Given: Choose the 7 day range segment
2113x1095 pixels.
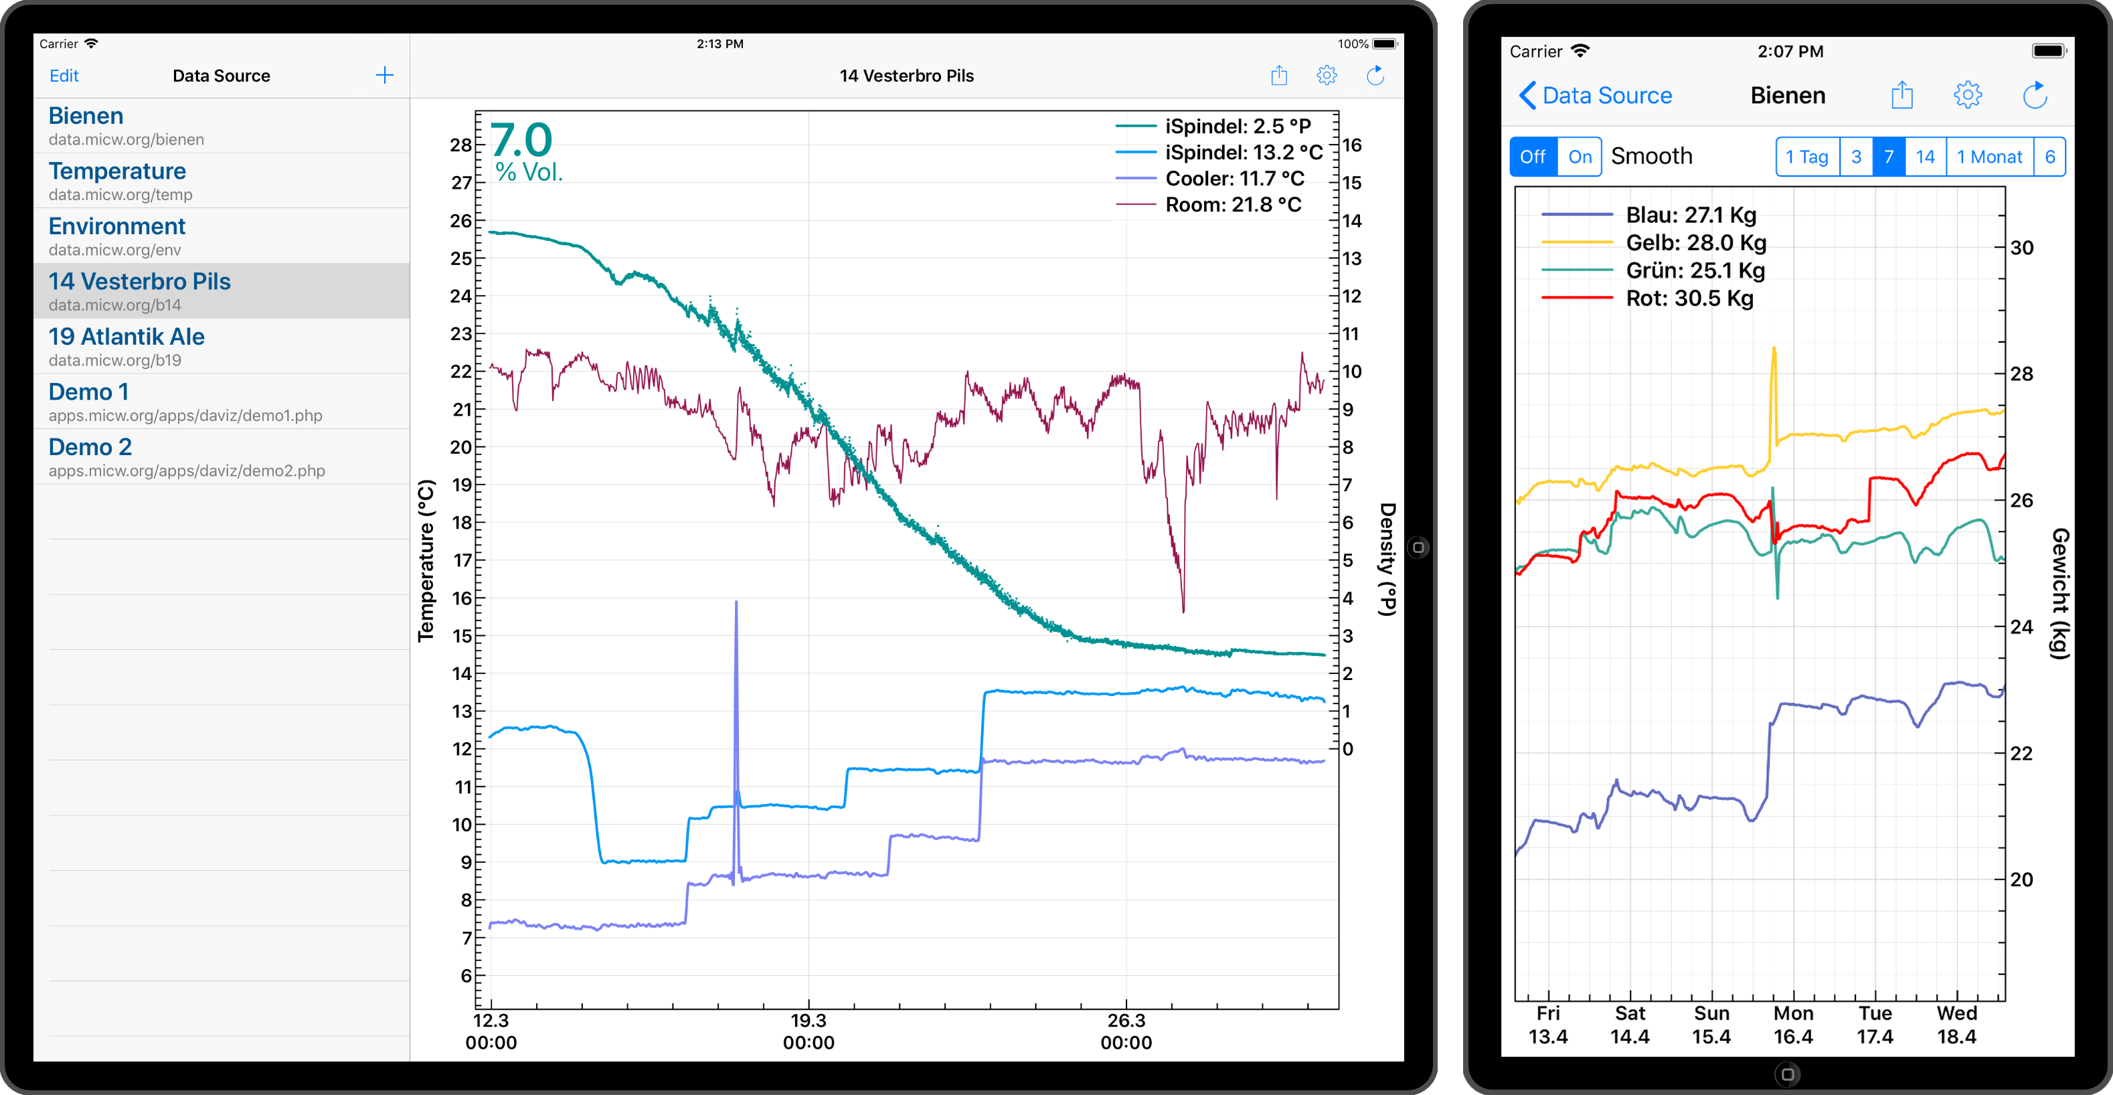Looking at the screenshot, I should click(1888, 157).
